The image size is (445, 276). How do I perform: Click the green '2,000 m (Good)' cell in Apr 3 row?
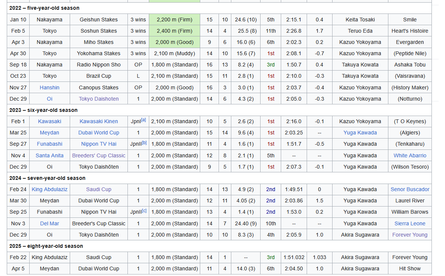174,42
